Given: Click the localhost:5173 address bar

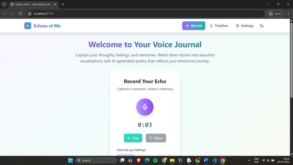Looking at the screenshot, I should [145, 13].
